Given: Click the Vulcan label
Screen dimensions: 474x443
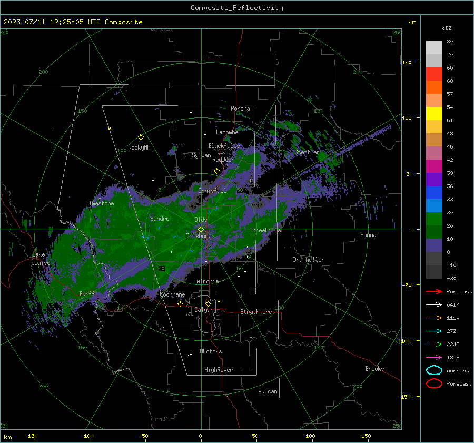Looking at the screenshot, I should point(268,391).
